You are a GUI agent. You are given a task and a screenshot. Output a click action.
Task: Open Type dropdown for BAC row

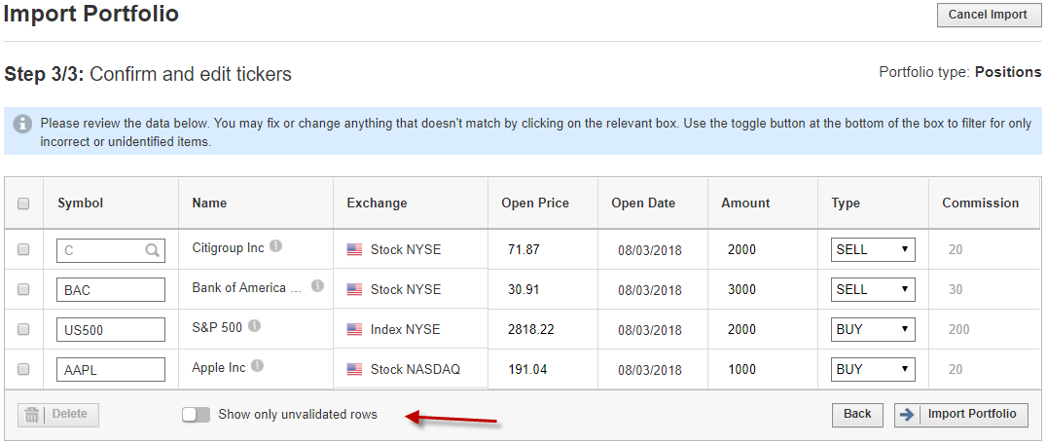(873, 290)
